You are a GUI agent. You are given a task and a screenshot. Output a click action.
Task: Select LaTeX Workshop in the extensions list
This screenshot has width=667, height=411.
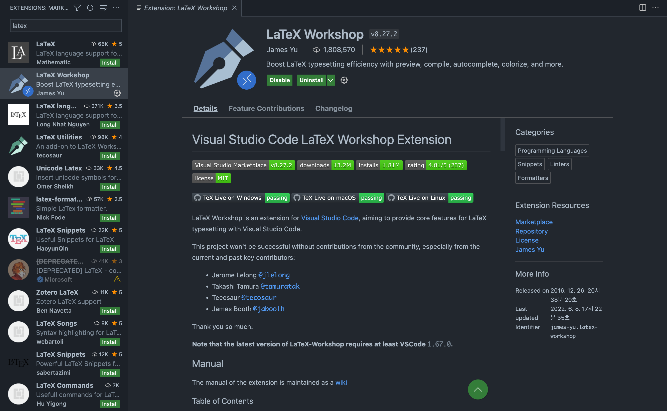coord(64,84)
